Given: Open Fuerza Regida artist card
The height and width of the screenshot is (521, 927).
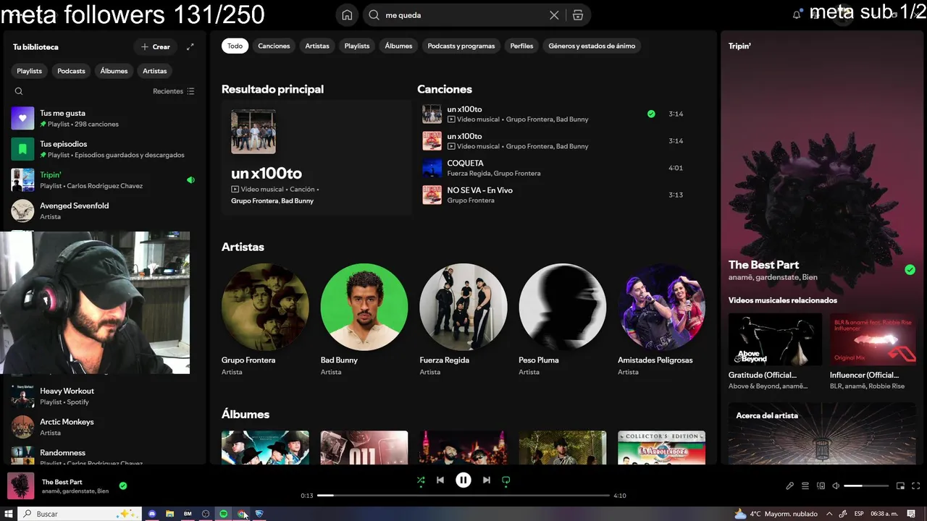Looking at the screenshot, I should (x=463, y=319).
